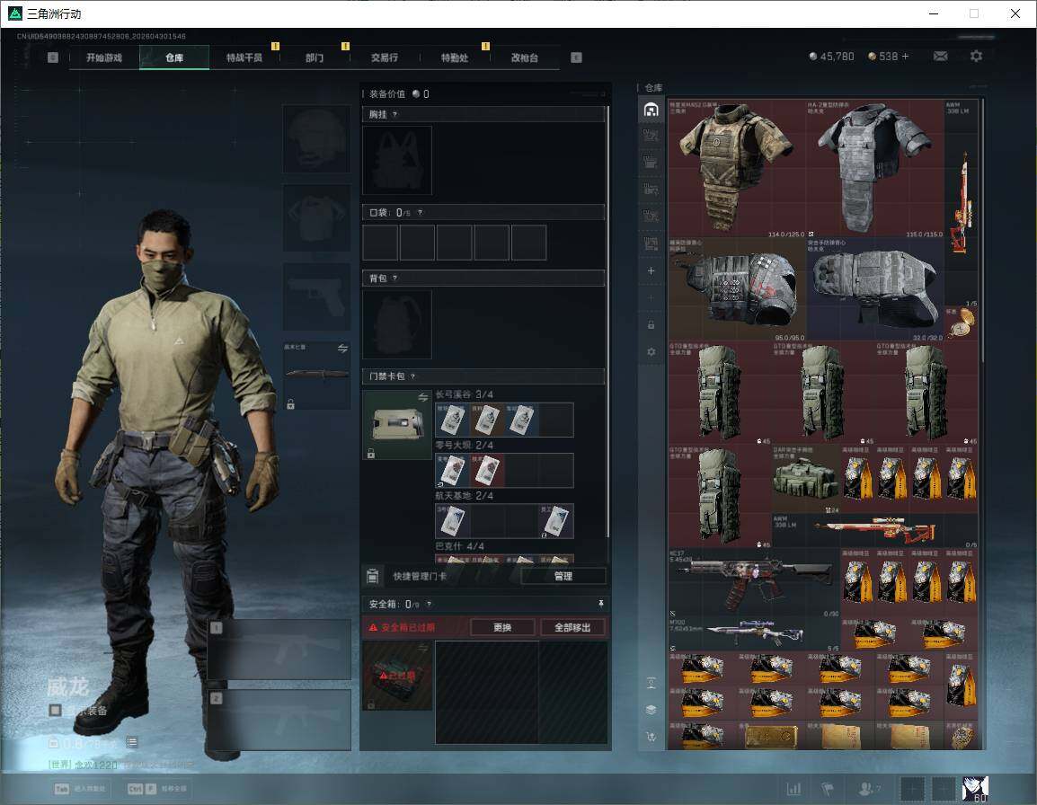
Task: Select the 仓库 tab
Action: (174, 57)
